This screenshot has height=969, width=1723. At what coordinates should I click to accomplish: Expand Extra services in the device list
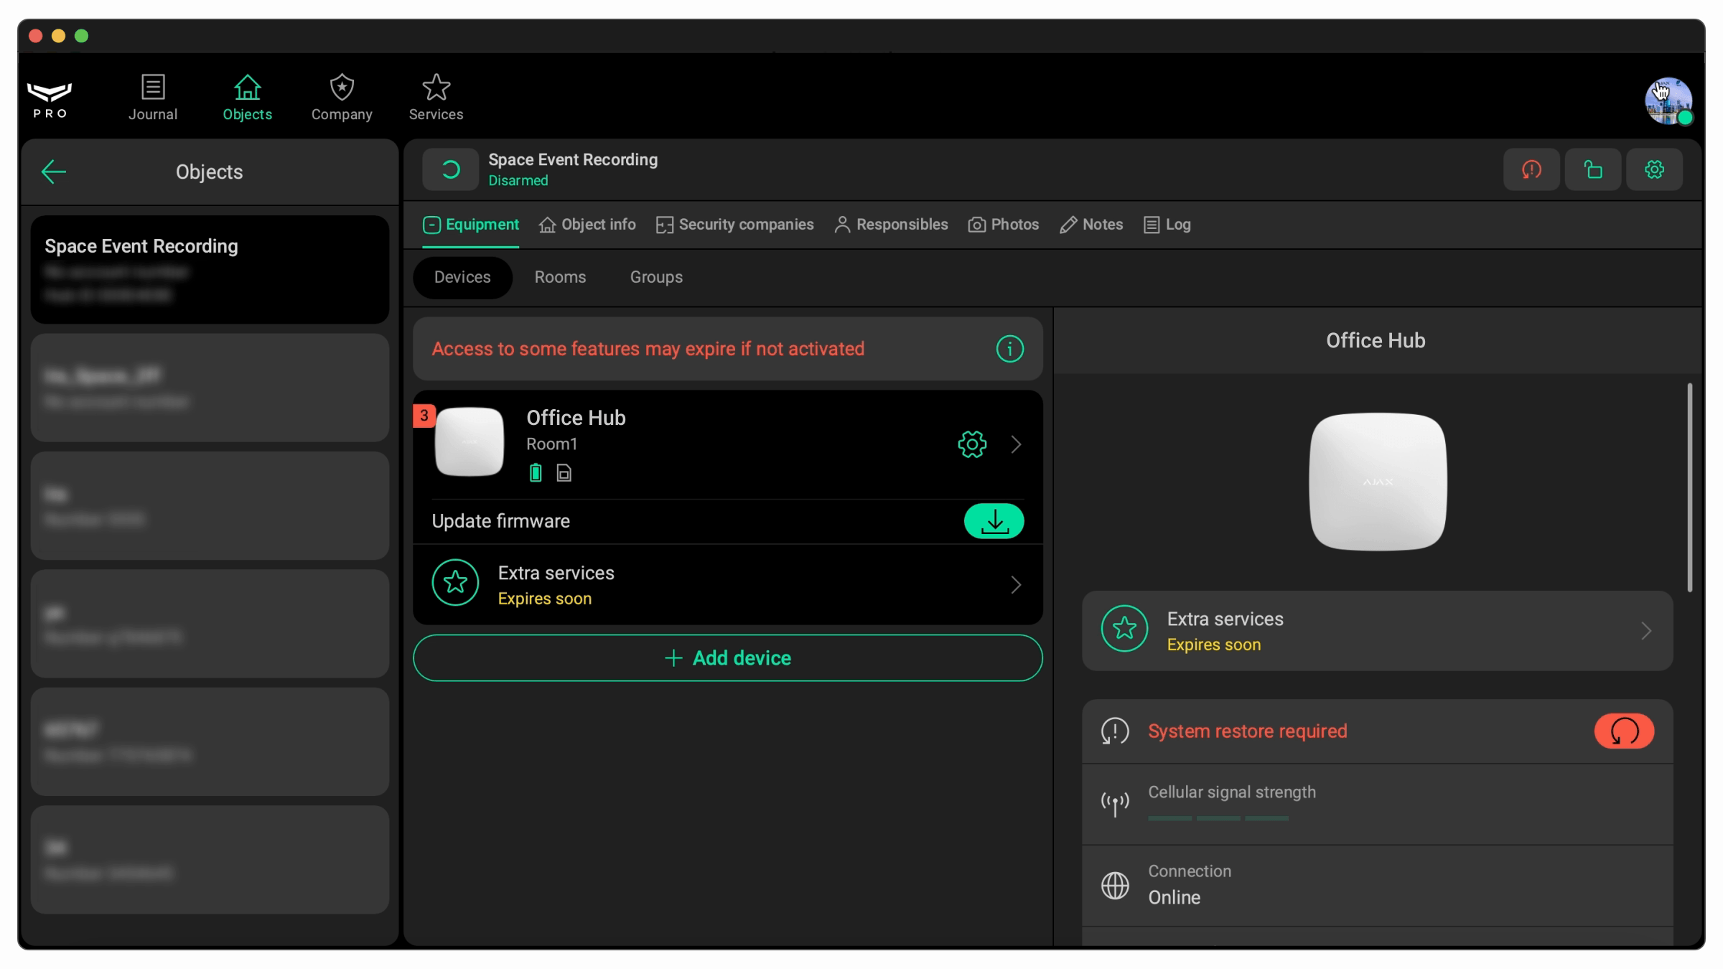click(x=1016, y=585)
